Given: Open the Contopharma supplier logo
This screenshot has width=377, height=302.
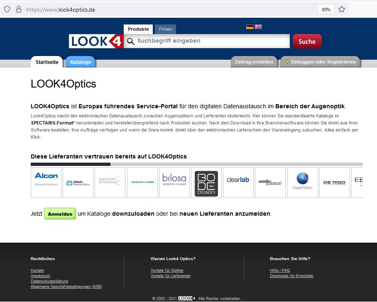Looking at the screenshot, I should coord(270,183).
